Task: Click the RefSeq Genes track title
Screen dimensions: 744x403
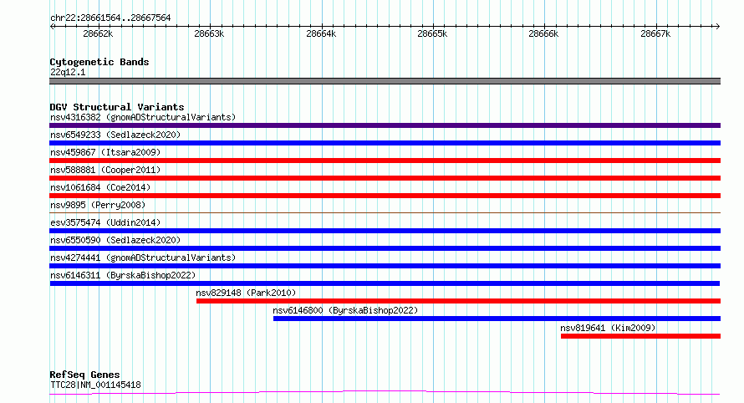Action: point(84,375)
